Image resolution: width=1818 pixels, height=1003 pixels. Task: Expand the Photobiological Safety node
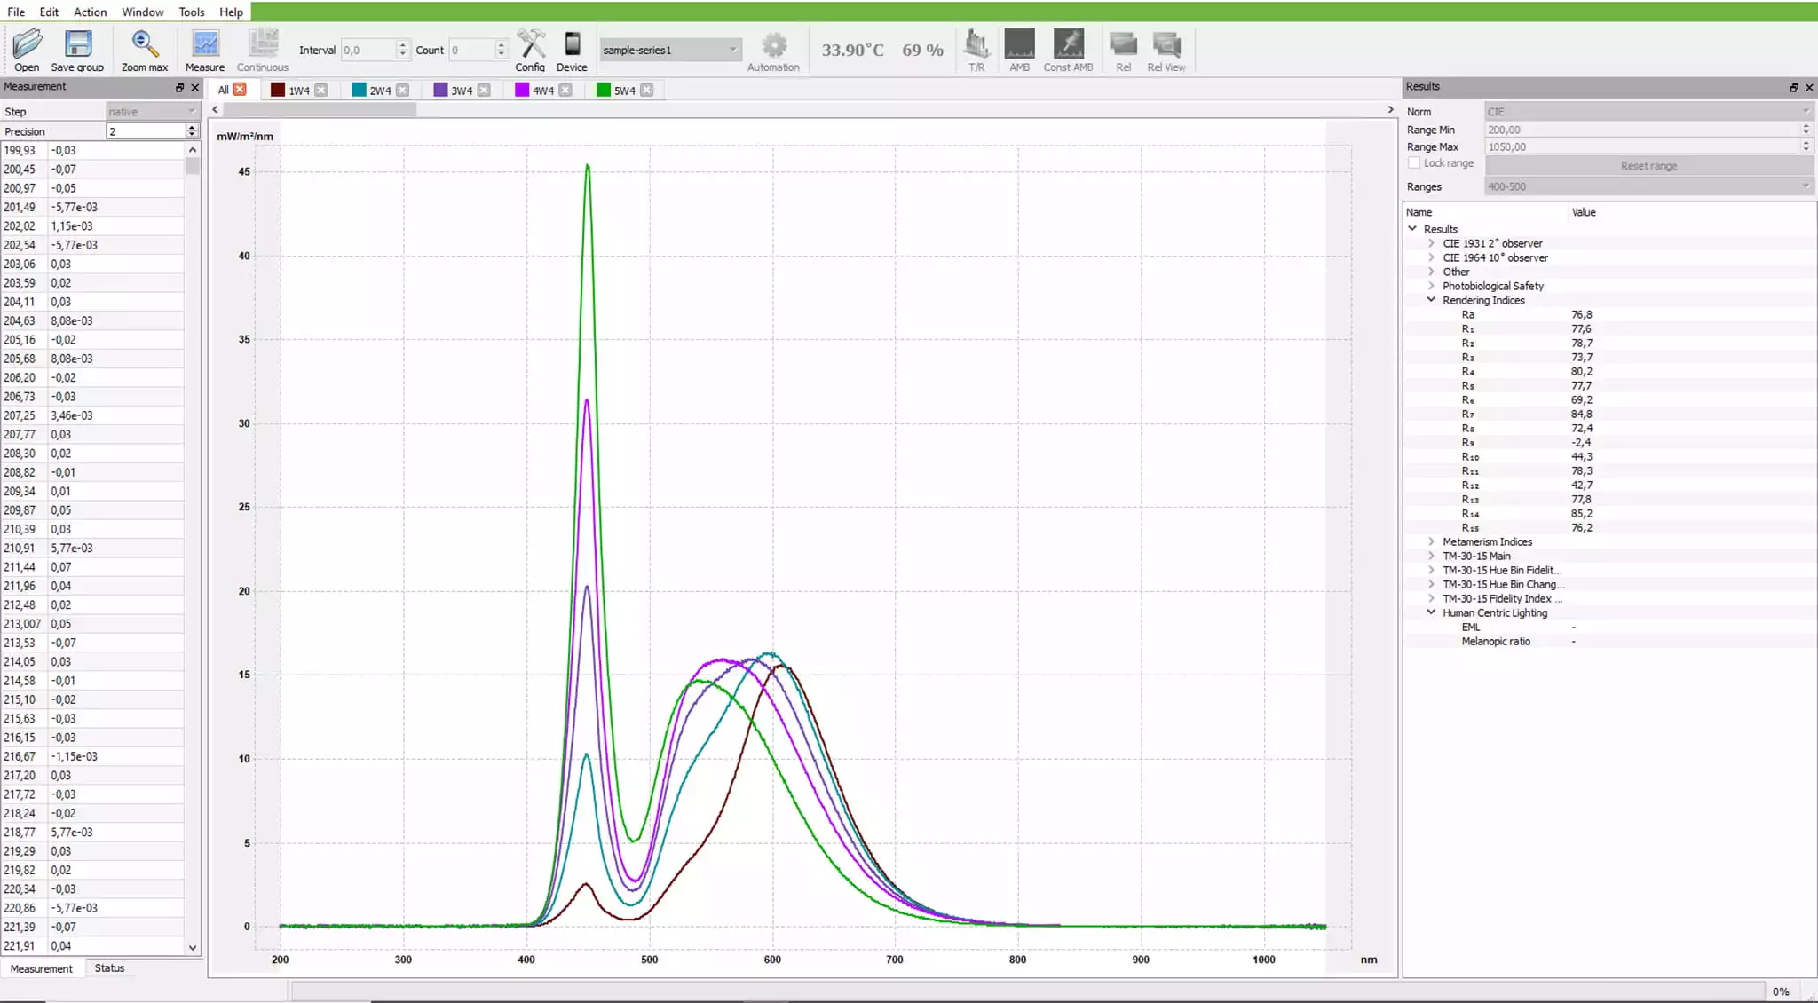coord(1431,286)
